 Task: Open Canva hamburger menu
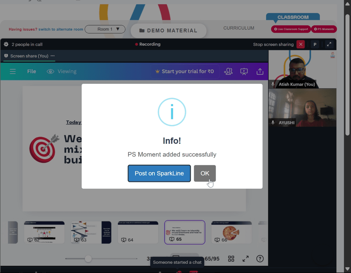(13, 71)
